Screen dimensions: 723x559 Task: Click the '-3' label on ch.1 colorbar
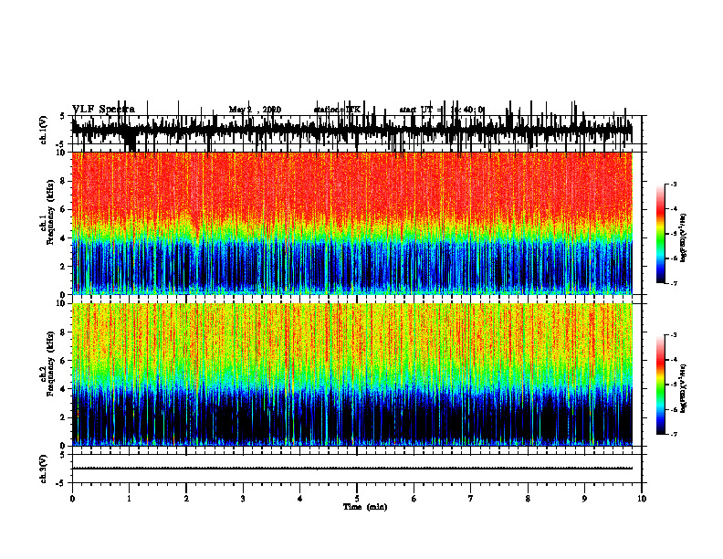click(x=673, y=184)
